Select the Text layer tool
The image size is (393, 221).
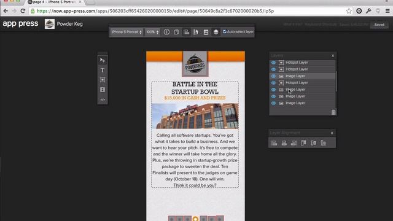pyautogui.click(x=103, y=70)
